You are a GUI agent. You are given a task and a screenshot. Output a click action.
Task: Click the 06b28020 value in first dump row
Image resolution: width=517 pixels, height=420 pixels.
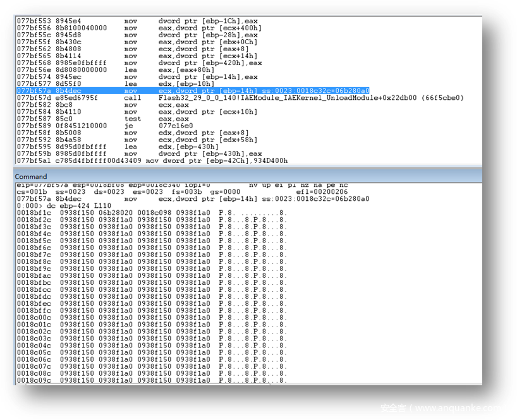[113, 212]
